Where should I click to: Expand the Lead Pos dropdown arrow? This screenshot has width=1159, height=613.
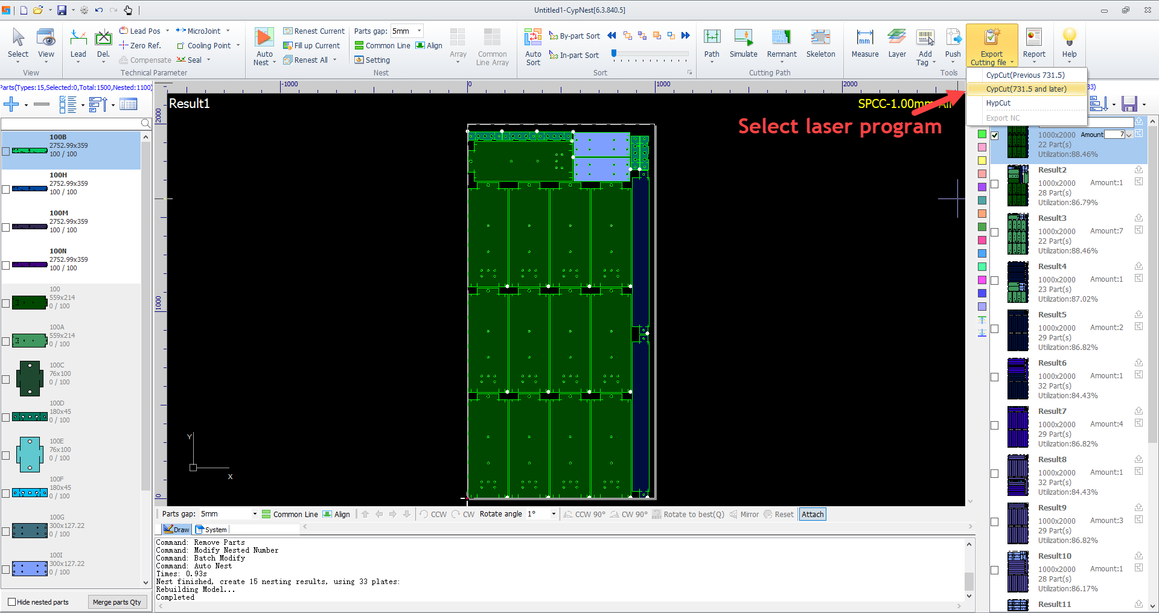tap(167, 31)
